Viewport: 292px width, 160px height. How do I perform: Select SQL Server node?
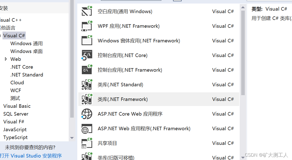click(16, 114)
